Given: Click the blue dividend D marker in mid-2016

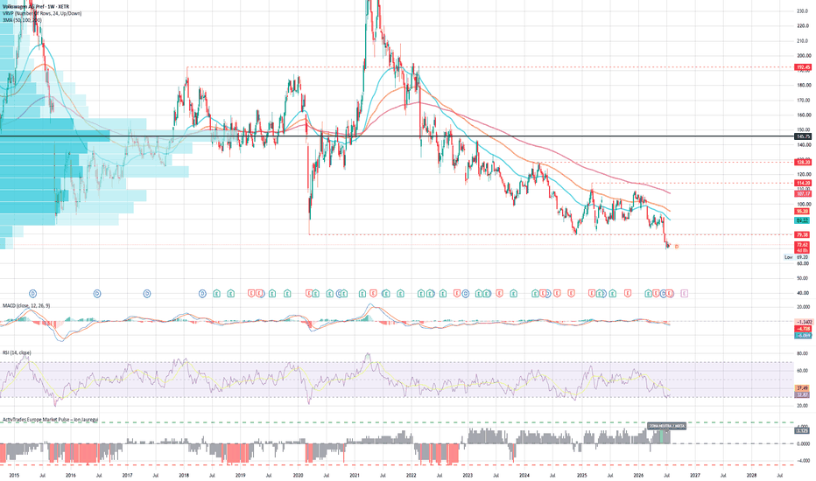Looking at the screenshot, I should point(97,294).
